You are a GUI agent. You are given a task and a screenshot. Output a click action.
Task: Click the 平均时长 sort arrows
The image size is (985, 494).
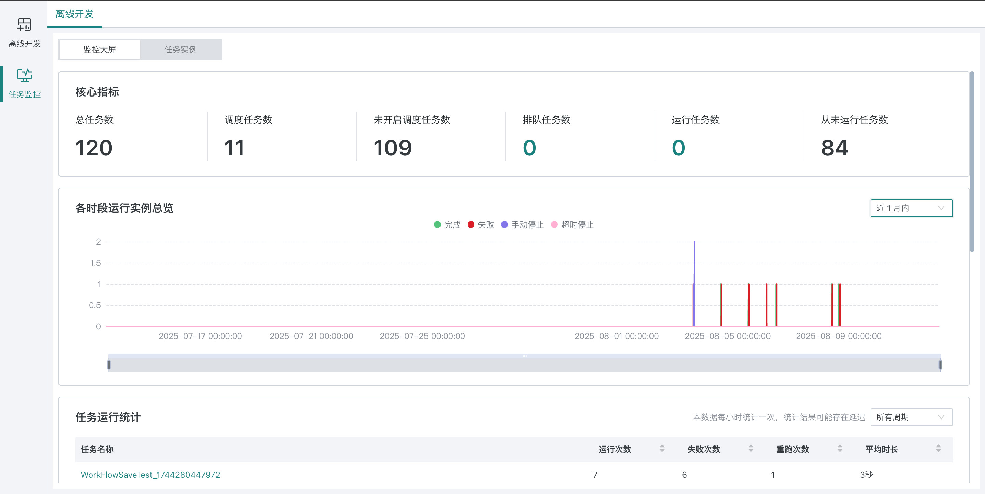click(938, 449)
